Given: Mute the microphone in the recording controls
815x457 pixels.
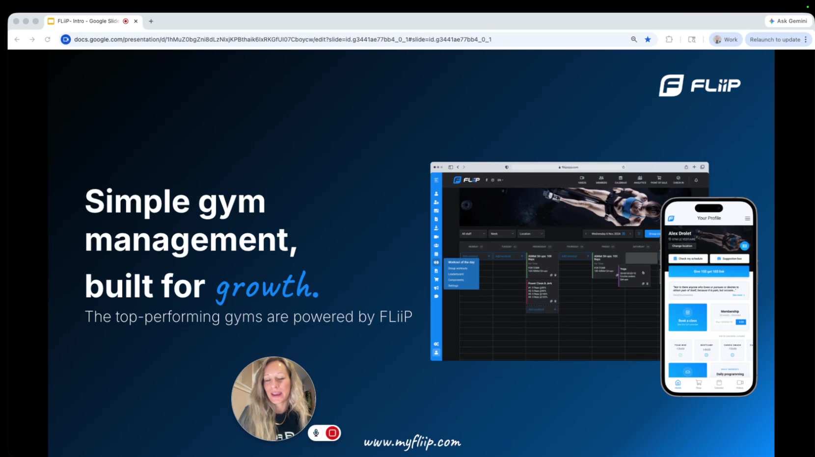Looking at the screenshot, I should tap(316, 433).
